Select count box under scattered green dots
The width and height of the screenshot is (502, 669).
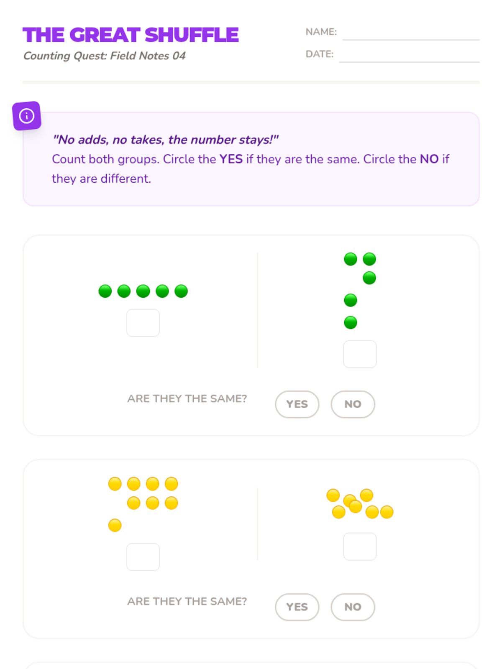(360, 354)
